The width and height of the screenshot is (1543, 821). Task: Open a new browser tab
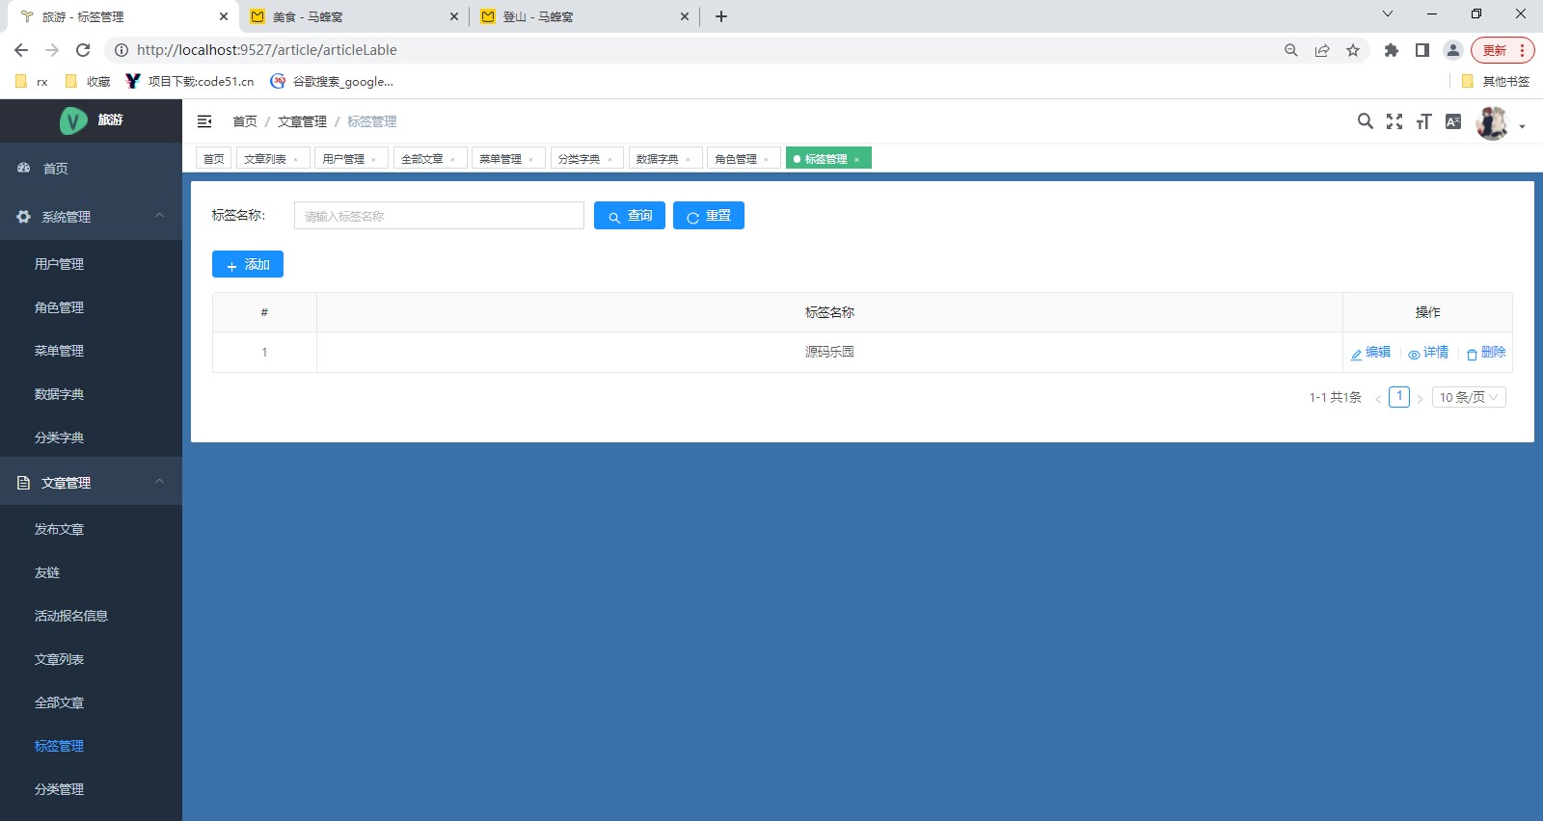[x=721, y=16]
